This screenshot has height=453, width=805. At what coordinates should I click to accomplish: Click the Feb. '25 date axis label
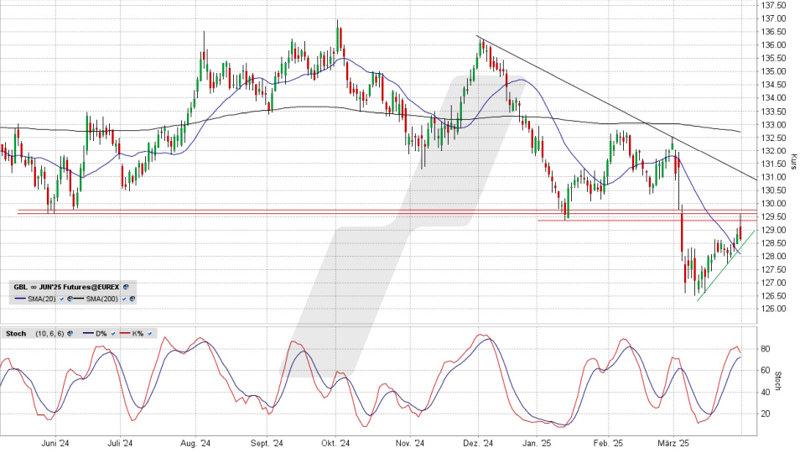click(x=608, y=444)
